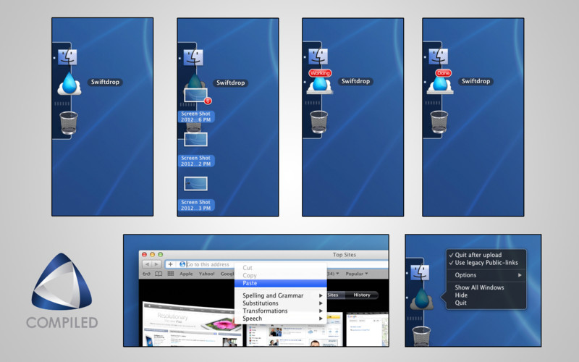Choose Cut in the context menu

[281, 268]
